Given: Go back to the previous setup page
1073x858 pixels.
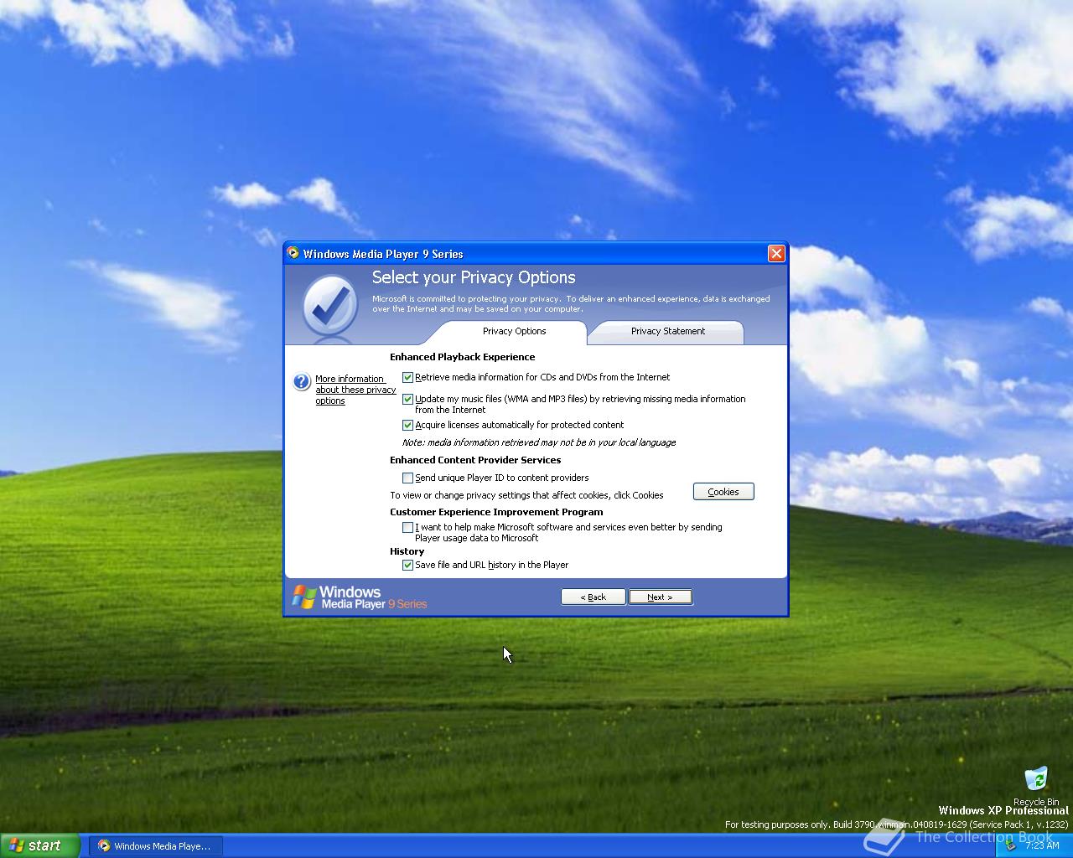Looking at the screenshot, I should [x=594, y=597].
